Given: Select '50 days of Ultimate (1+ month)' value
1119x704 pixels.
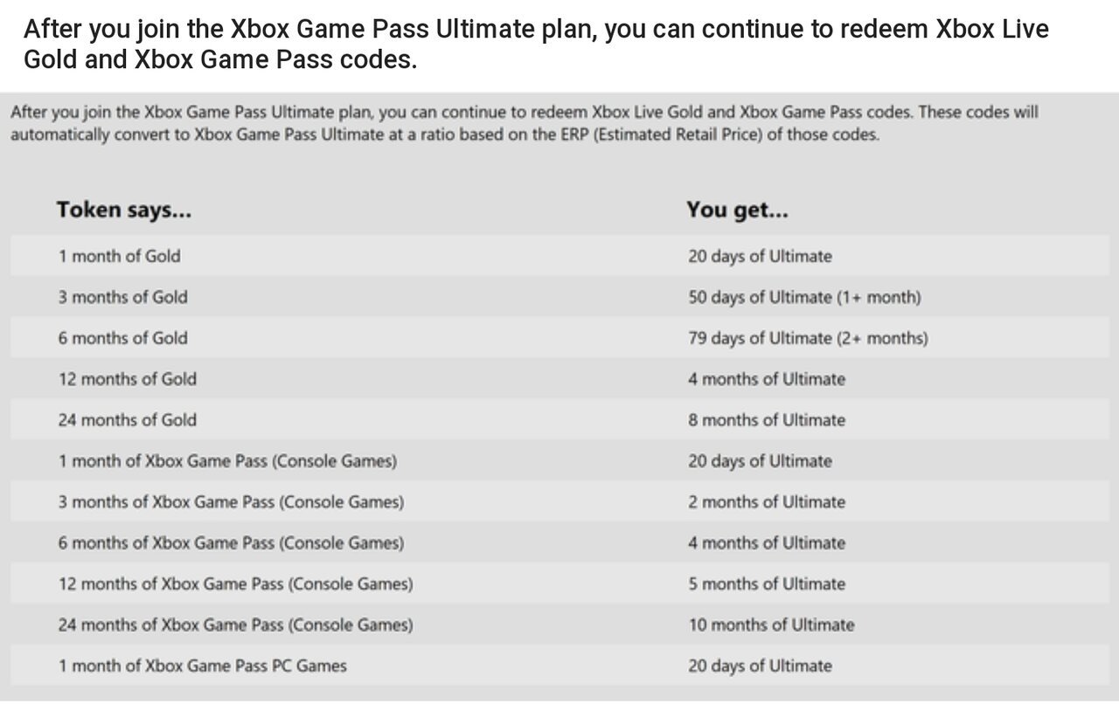Looking at the screenshot, I should [x=804, y=297].
